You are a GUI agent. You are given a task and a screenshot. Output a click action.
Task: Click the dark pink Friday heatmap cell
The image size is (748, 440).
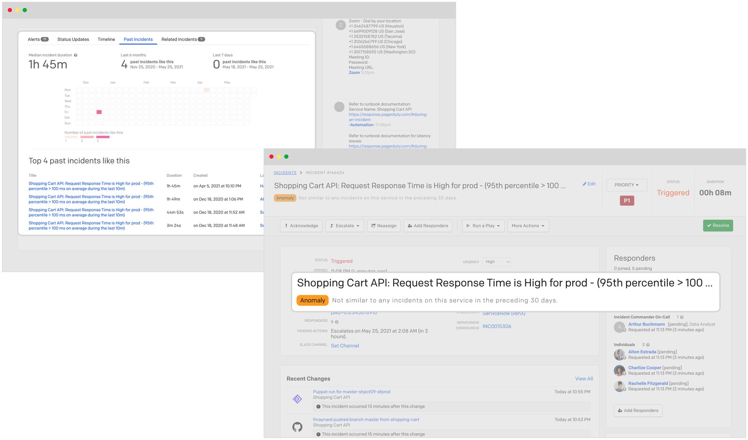(99, 112)
